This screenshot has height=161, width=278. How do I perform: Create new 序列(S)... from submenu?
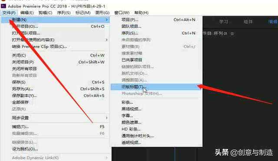[156, 33]
